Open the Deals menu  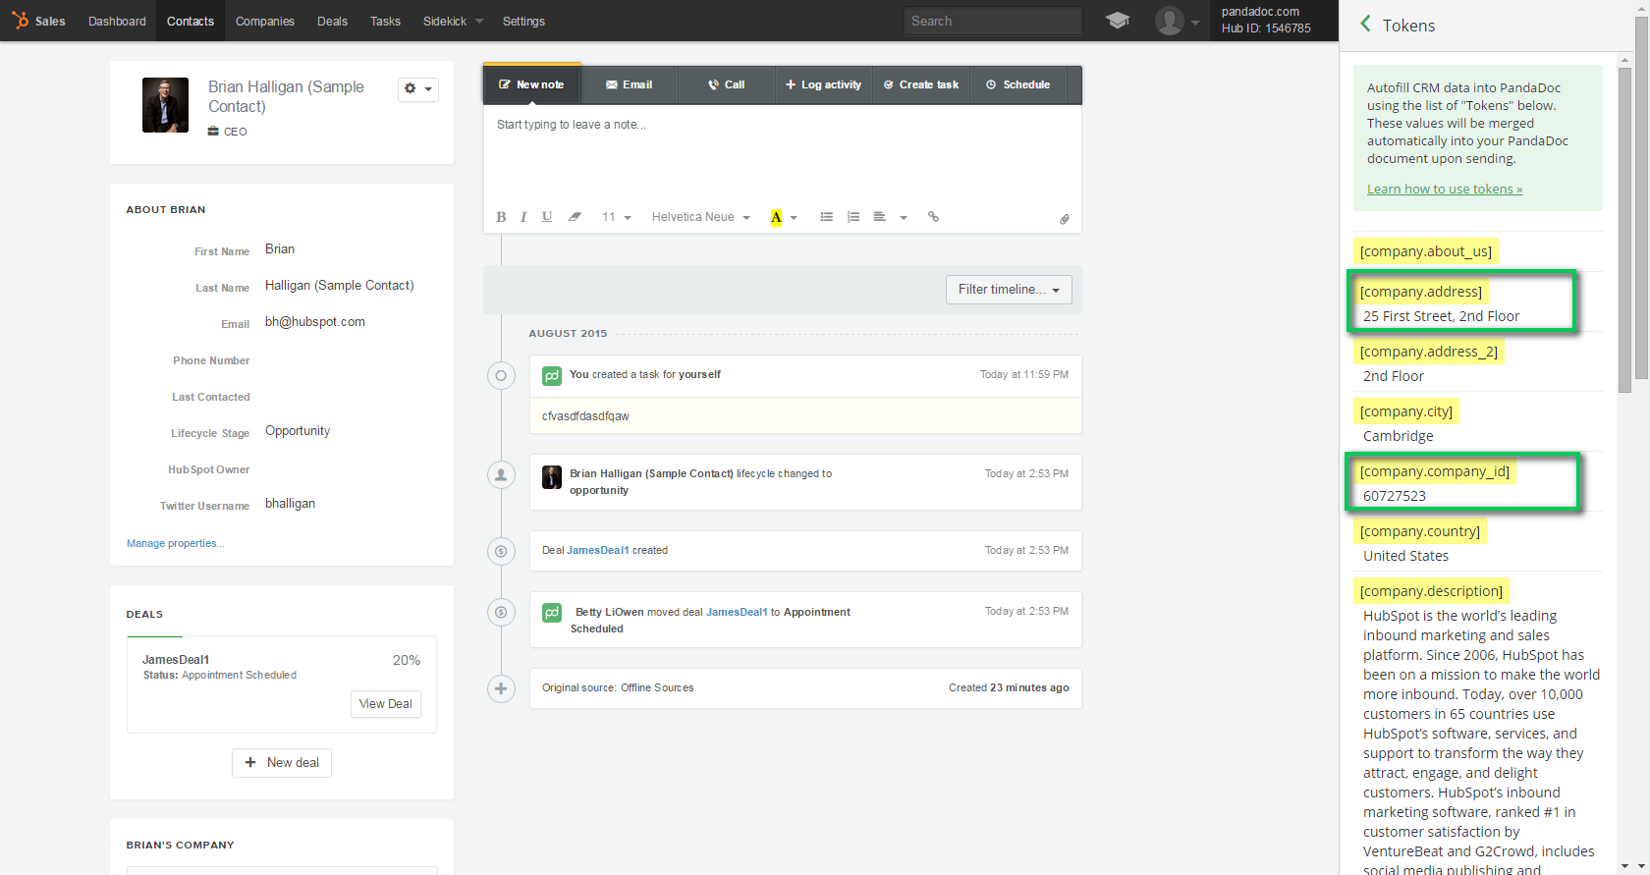coord(332,21)
